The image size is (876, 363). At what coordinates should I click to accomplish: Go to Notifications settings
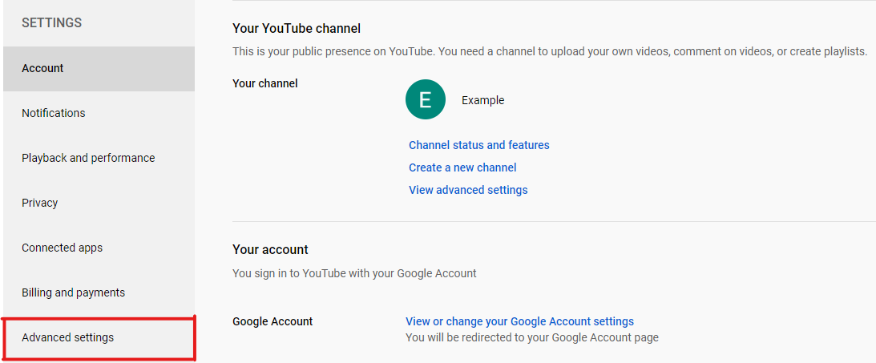(x=53, y=113)
